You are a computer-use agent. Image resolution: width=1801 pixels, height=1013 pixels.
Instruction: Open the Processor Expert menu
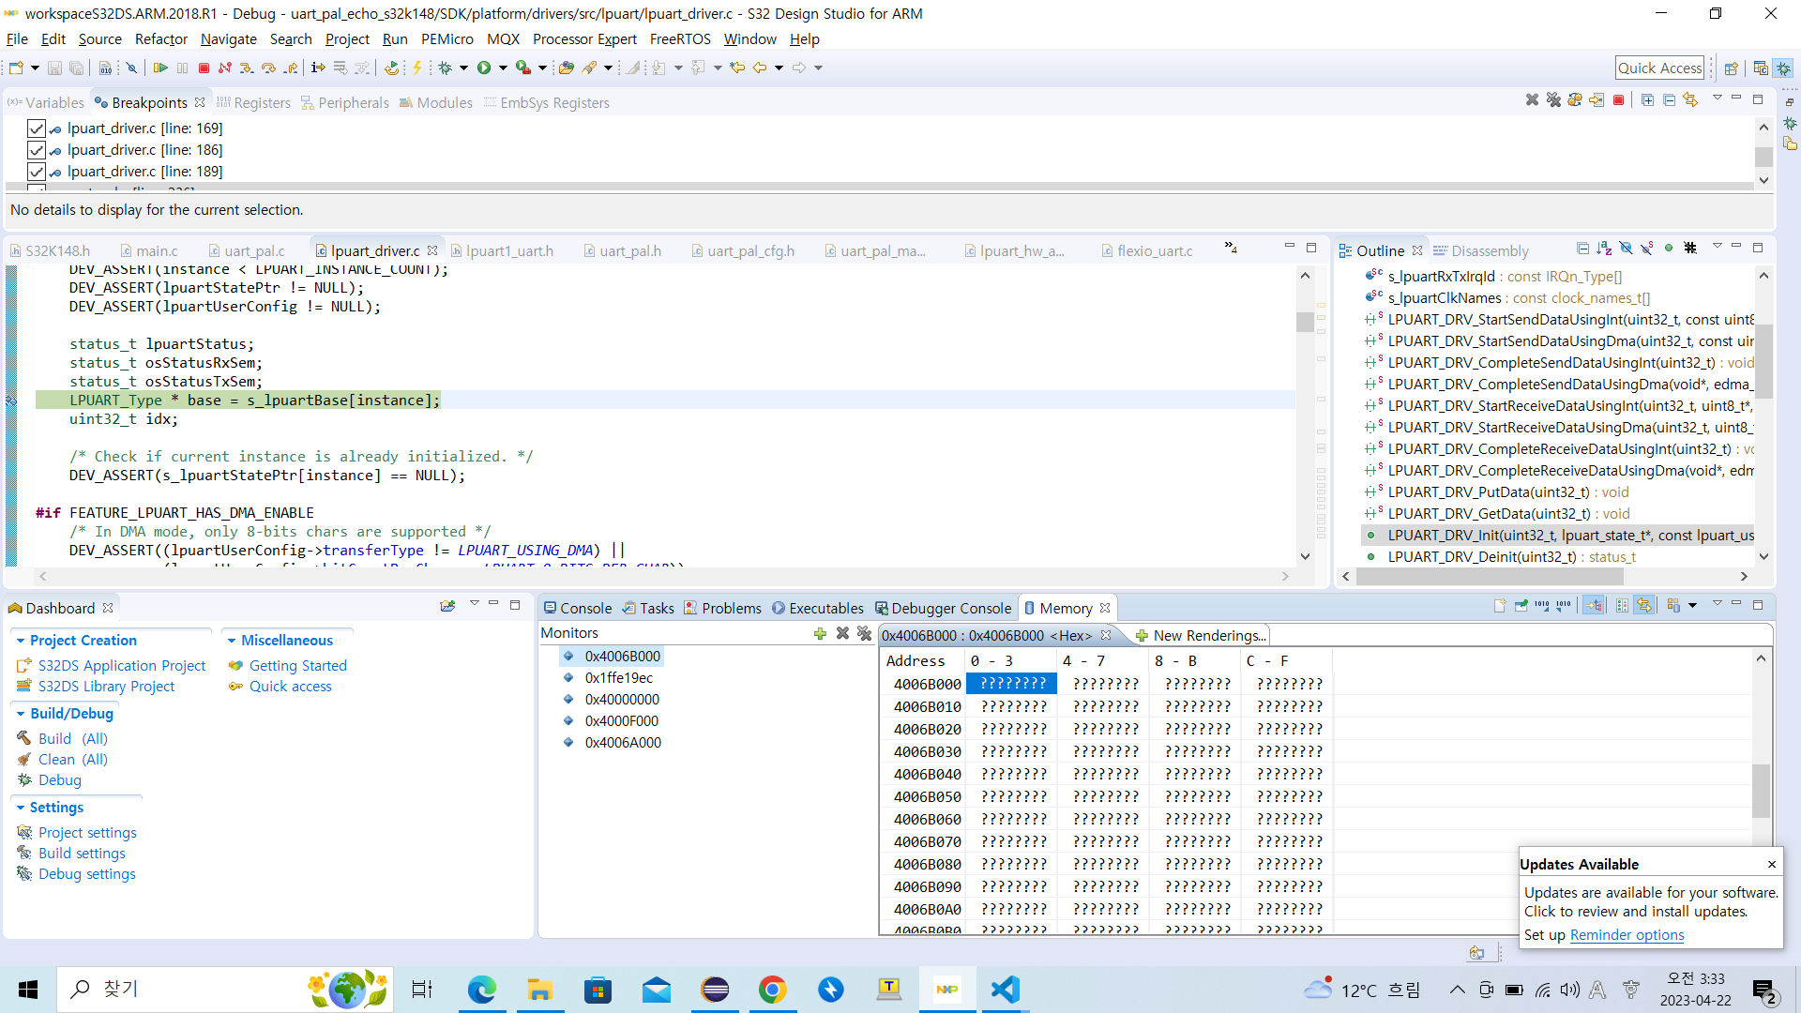pos(584,39)
